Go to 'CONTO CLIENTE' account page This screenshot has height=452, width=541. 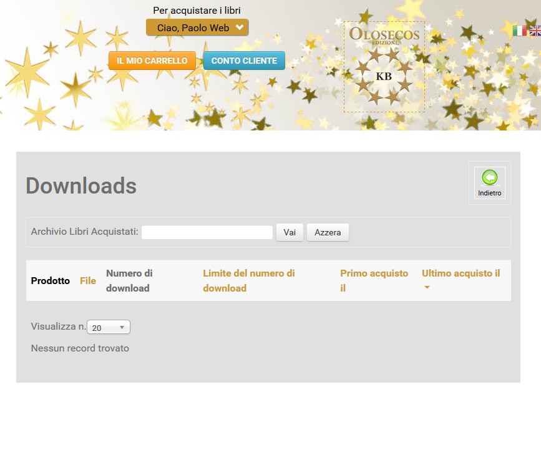click(x=244, y=61)
